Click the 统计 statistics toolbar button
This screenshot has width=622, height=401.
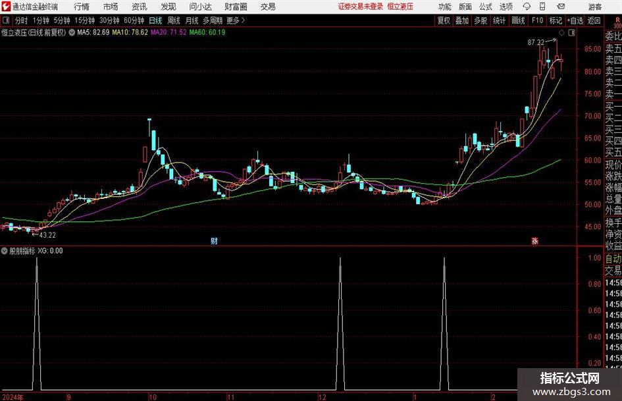click(499, 20)
